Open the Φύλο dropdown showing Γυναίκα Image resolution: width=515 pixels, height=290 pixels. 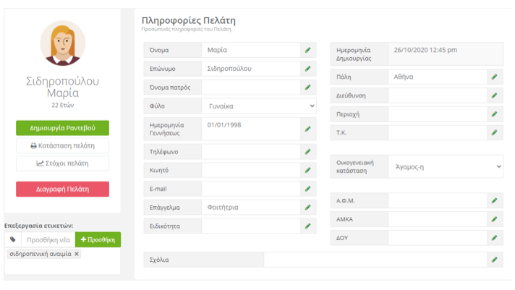point(259,106)
